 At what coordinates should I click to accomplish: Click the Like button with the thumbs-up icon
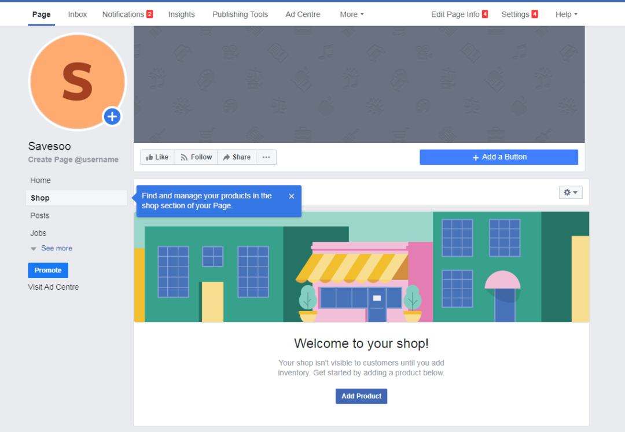click(157, 157)
